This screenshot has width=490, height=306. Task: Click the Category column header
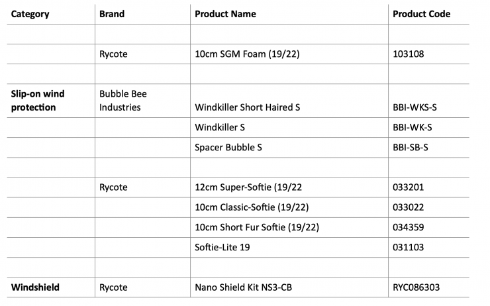pyautogui.click(x=30, y=14)
